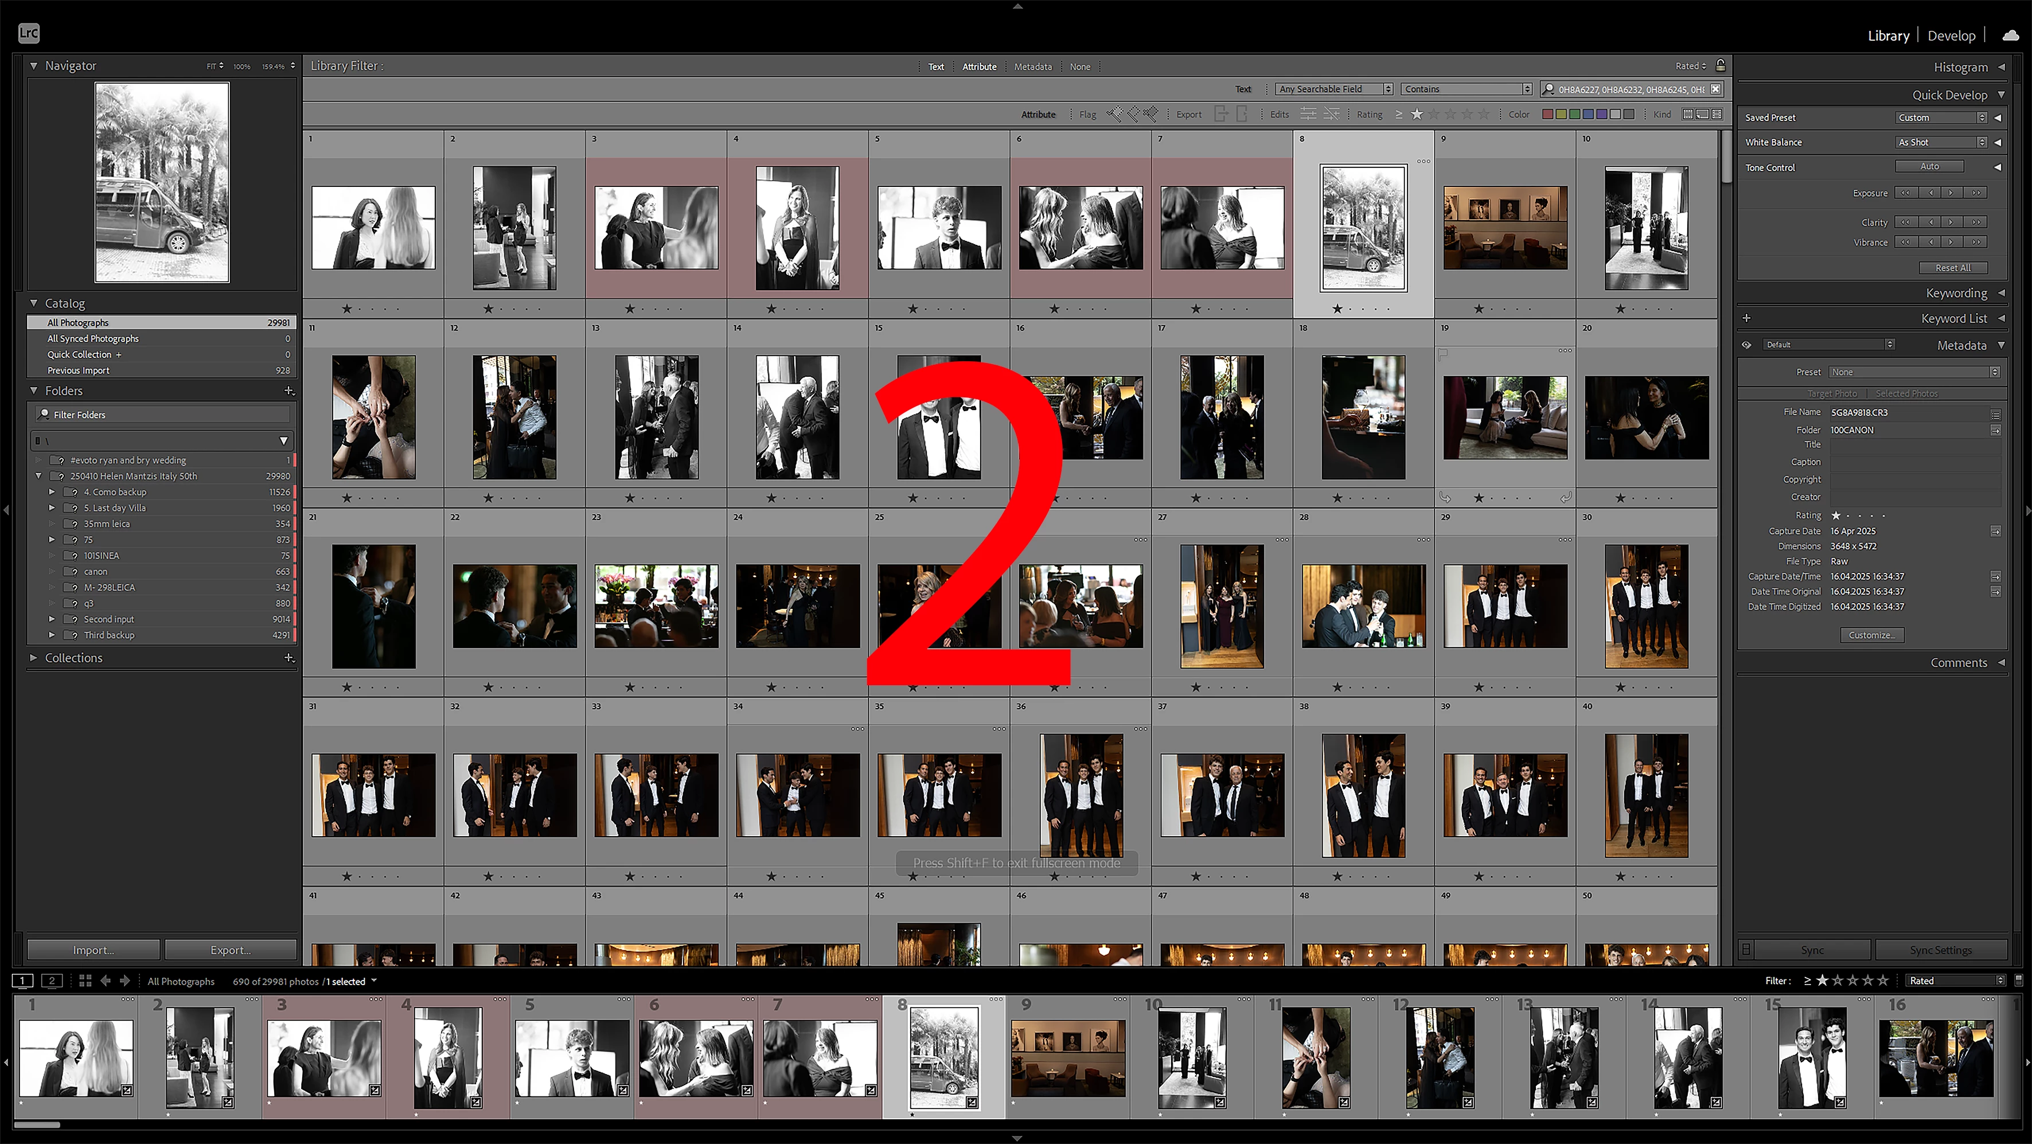
Task: Switch to the Develop module
Action: click(x=1951, y=36)
